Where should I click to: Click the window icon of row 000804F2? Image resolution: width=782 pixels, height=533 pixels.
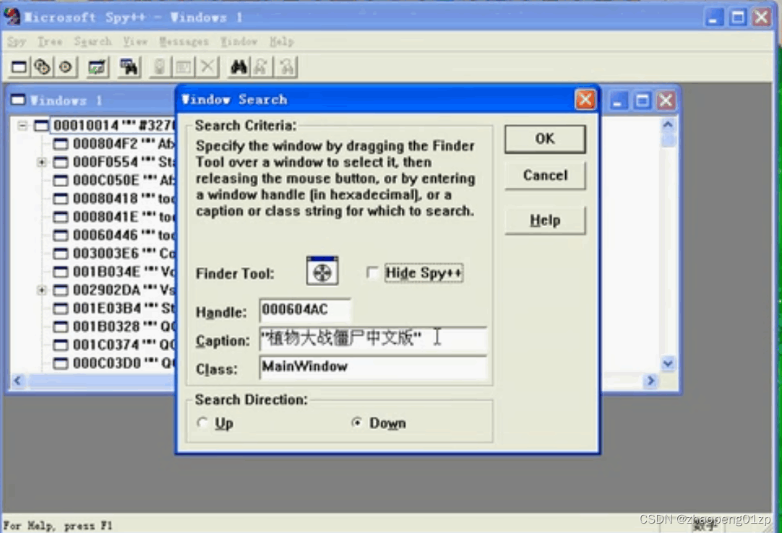pos(61,144)
